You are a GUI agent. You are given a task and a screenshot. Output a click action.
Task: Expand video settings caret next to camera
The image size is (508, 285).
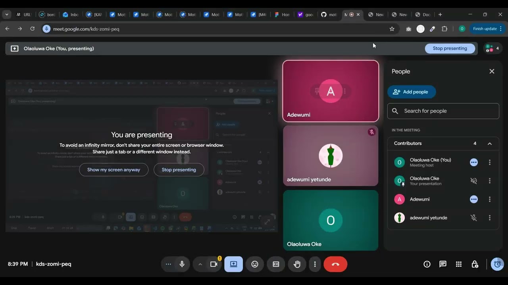[x=200, y=264]
